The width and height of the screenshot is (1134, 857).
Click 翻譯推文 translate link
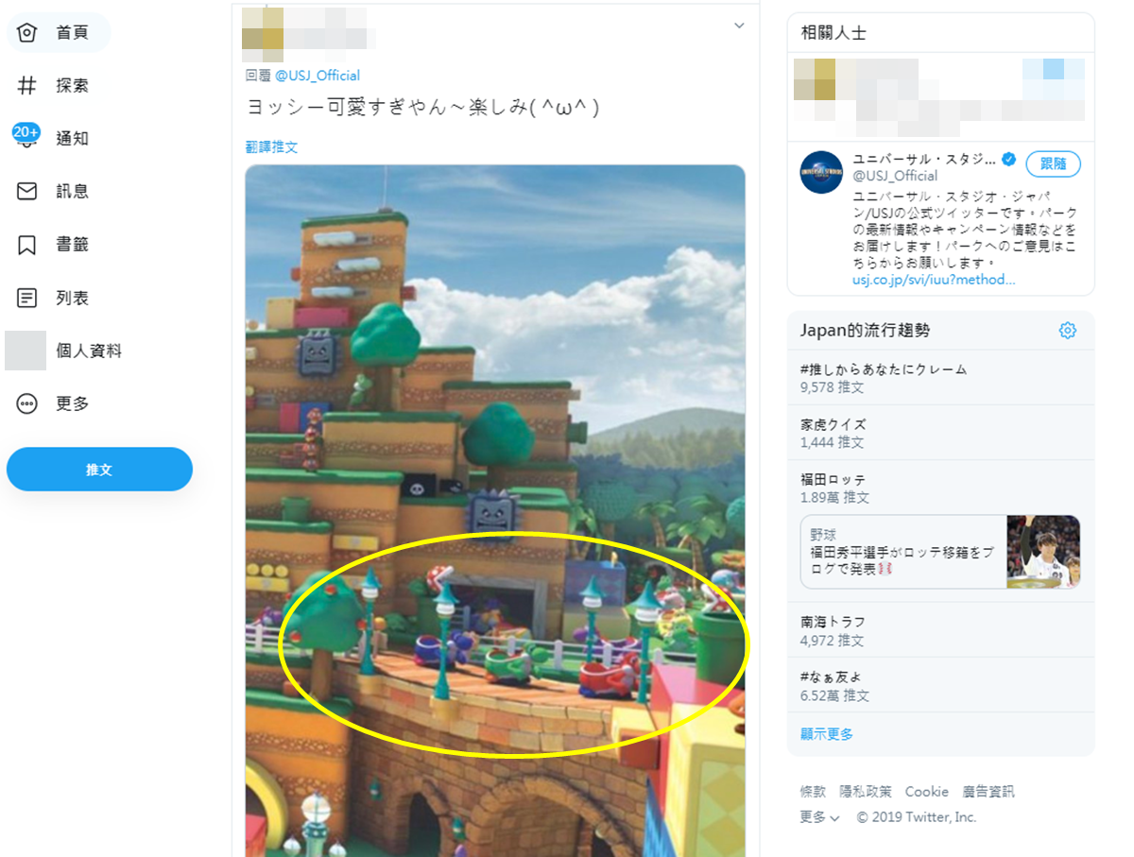click(272, 147)
